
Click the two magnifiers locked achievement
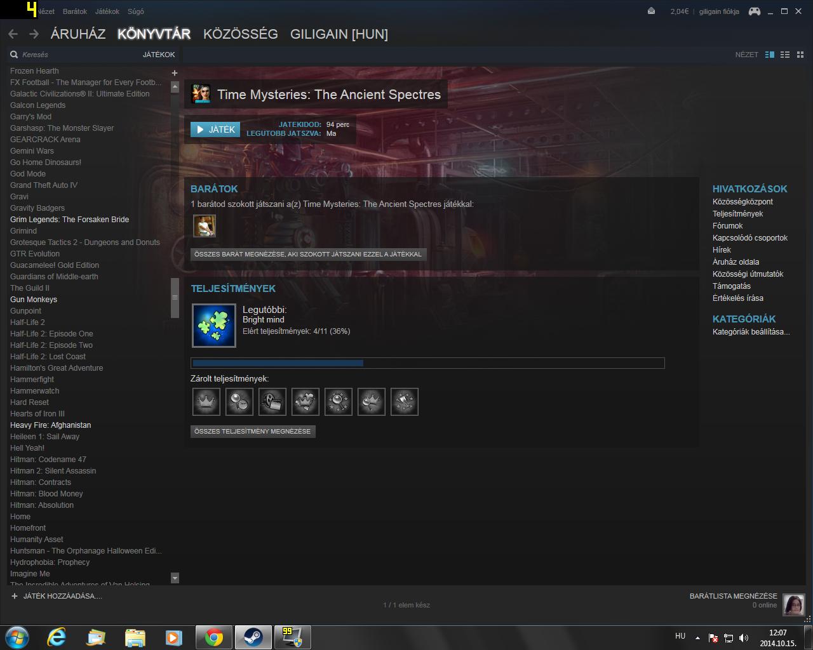coord(239,402)
